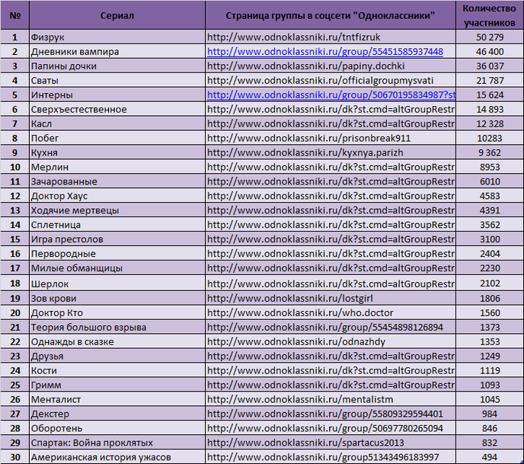Select the prisonbreak911 URL cell
Screen dimensions: 524x464
coord(331,138)
